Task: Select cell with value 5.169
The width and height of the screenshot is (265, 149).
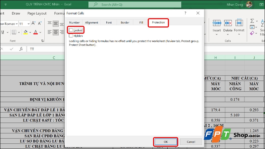Action: 235,115
